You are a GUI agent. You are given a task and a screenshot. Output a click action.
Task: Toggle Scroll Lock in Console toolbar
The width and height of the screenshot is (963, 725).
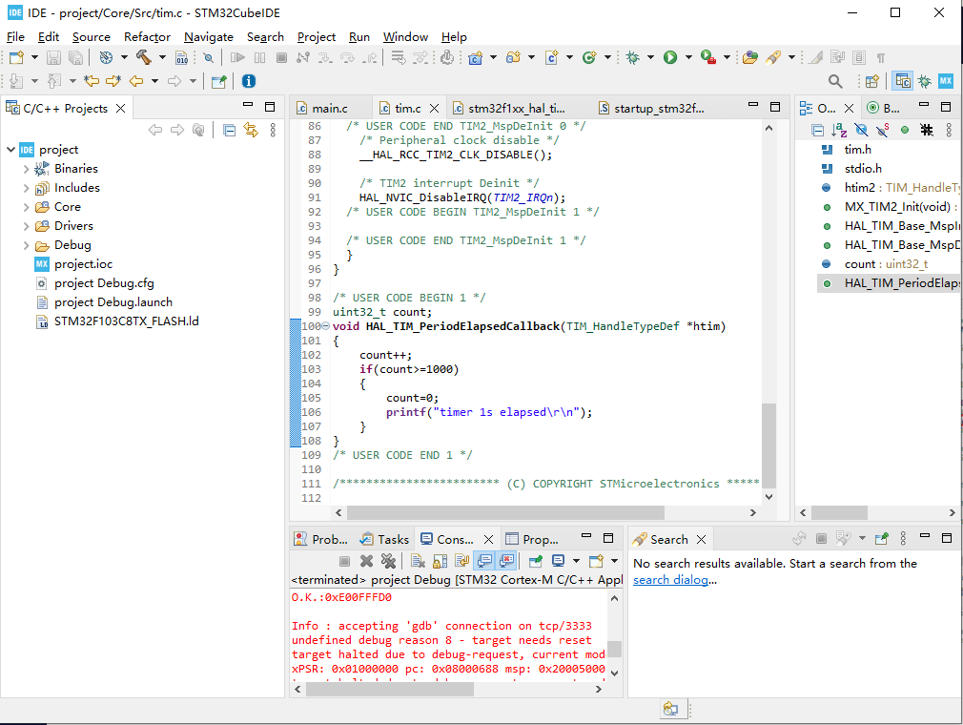[440, 560]
